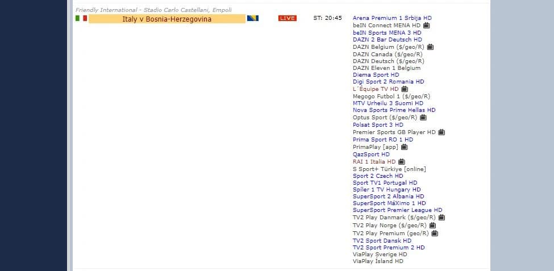Click the TV icon beside RAI 1 Italia HD
Screen dimensions: 554x271
(401, 162)
